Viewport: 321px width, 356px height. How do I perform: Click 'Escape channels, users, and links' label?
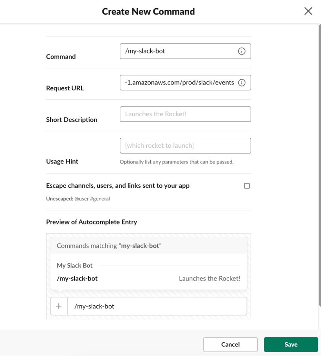[118, 186]
